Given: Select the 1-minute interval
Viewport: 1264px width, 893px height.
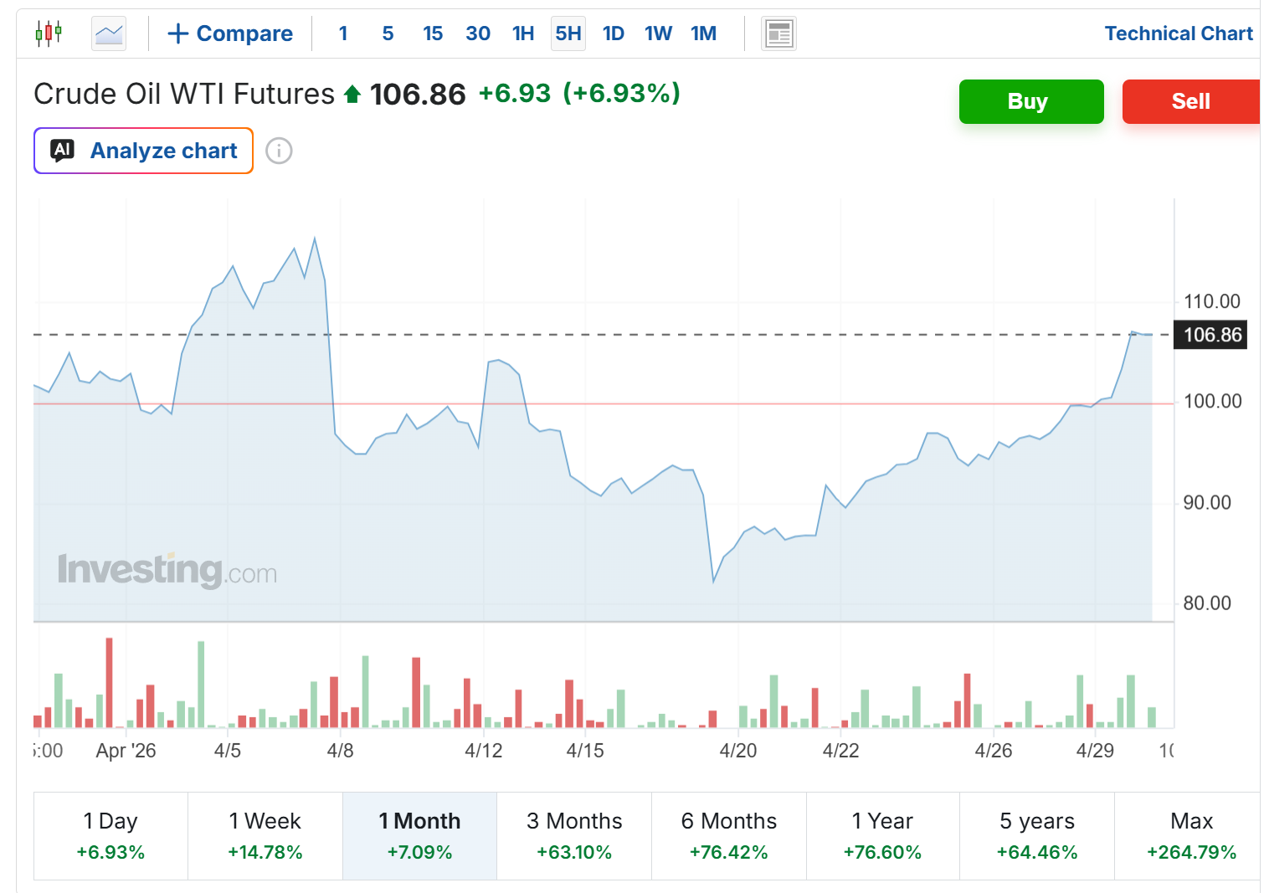Looking at the screenshot, I should coord(343,33).
